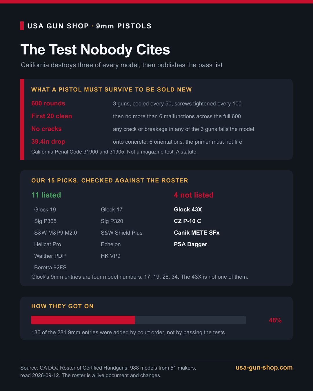Select Beretta 92FS in the listed picks
Screen dimensions: 313x391
[x=50, y=267]
